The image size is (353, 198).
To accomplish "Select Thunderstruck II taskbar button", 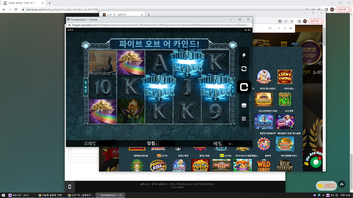I will (x=110, y=195).
